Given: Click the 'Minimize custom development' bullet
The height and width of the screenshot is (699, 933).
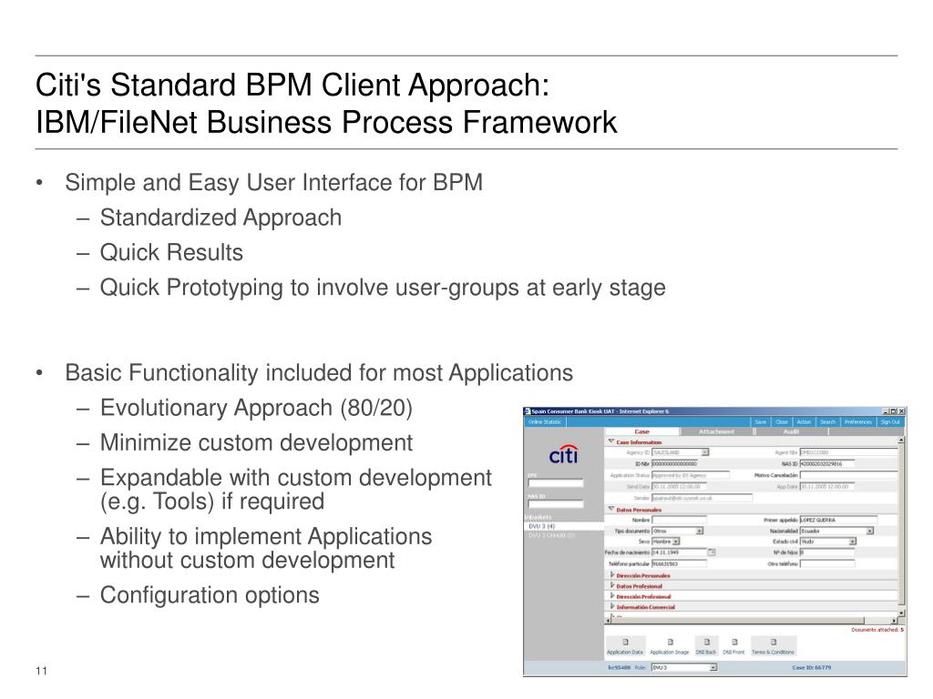Looking at the screenshot, I should (256, 443).
